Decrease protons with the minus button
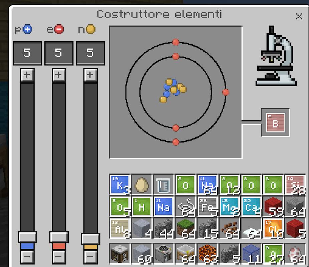This screenshot has height=267, width=309. 27,257
